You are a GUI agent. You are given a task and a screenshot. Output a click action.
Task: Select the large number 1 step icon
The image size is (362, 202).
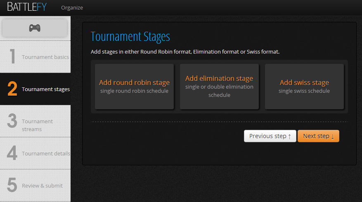tap(13, 56)
